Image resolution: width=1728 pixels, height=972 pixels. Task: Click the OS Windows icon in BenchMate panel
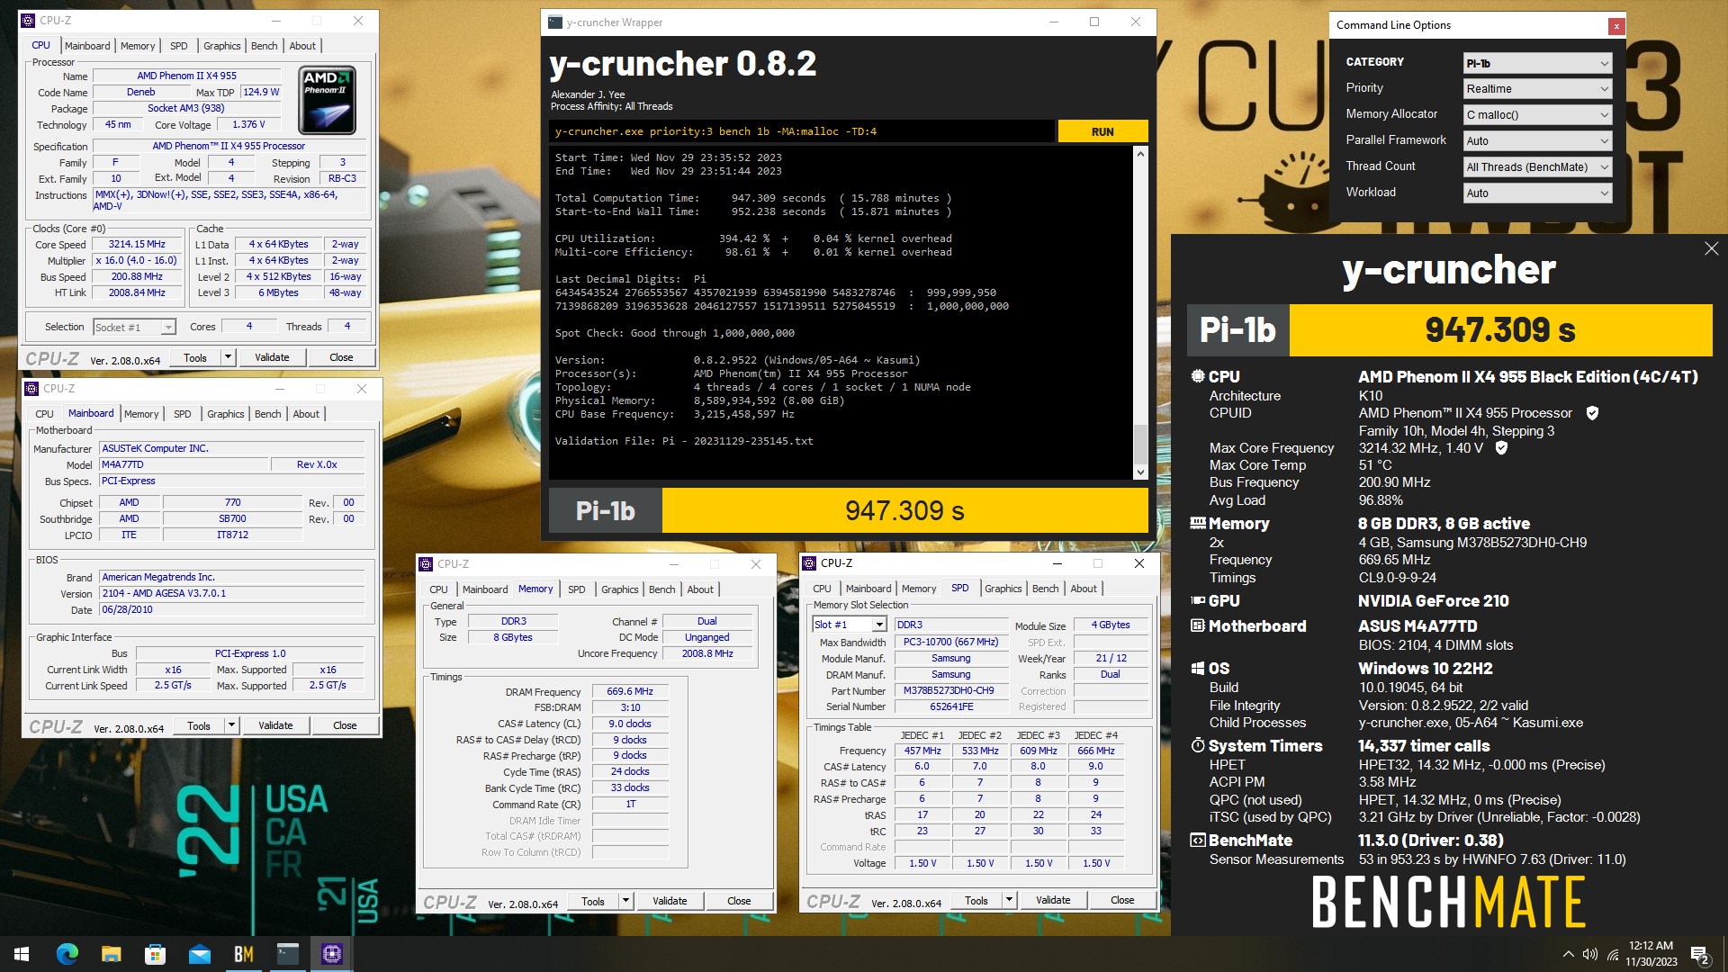point(1198,668)
